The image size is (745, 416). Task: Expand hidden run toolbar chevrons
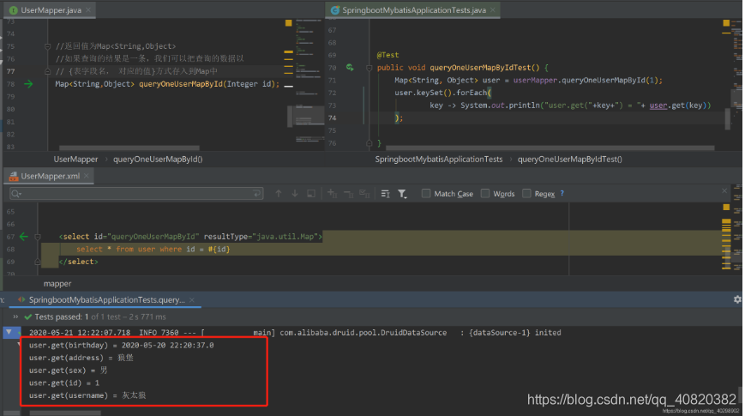pos(15,317)
